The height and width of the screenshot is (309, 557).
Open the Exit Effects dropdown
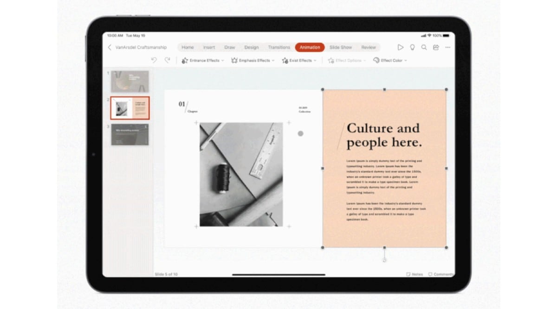point(299,61)
